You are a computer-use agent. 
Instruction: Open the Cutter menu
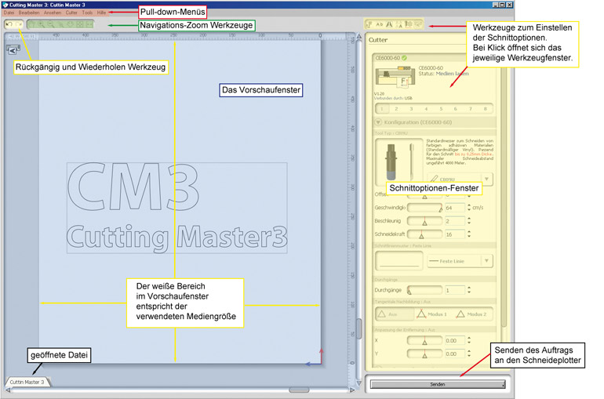coord(71,13)
